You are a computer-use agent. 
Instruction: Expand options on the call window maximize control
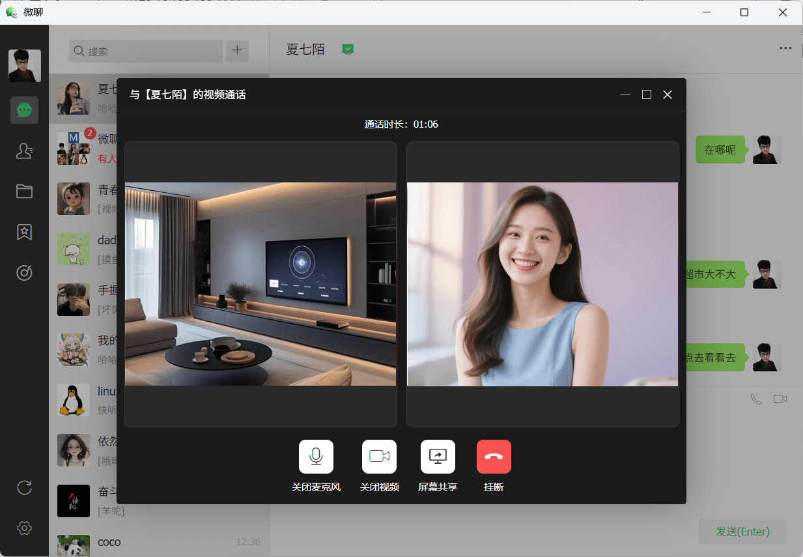point(646,94)
